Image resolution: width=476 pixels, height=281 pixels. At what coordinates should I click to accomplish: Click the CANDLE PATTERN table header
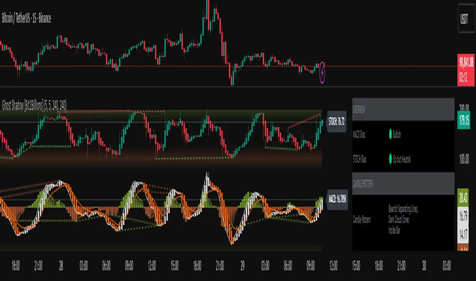point(403,183)
